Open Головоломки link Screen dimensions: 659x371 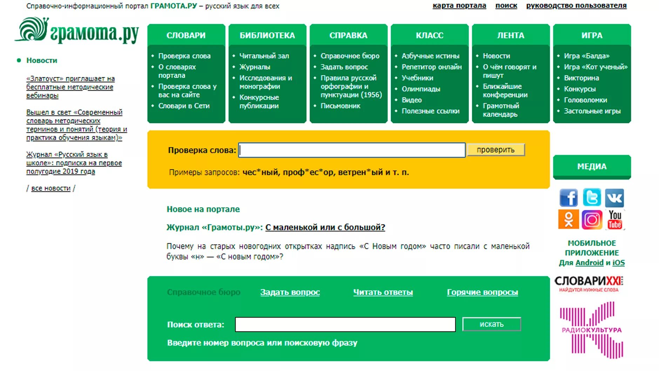pos(586,100)
